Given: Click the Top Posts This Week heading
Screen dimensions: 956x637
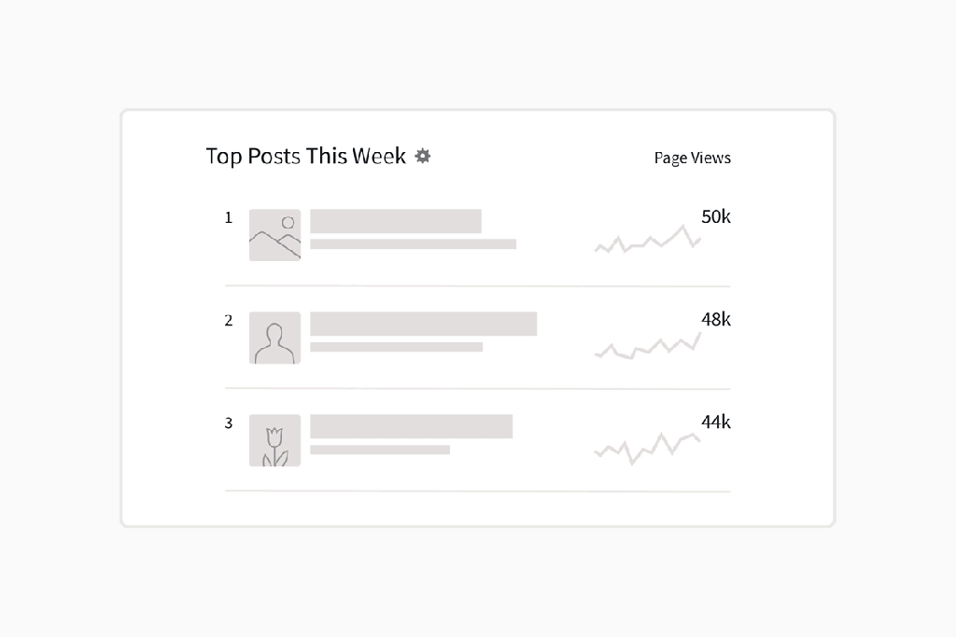Looking at the screenshot, I should point(305,156).
